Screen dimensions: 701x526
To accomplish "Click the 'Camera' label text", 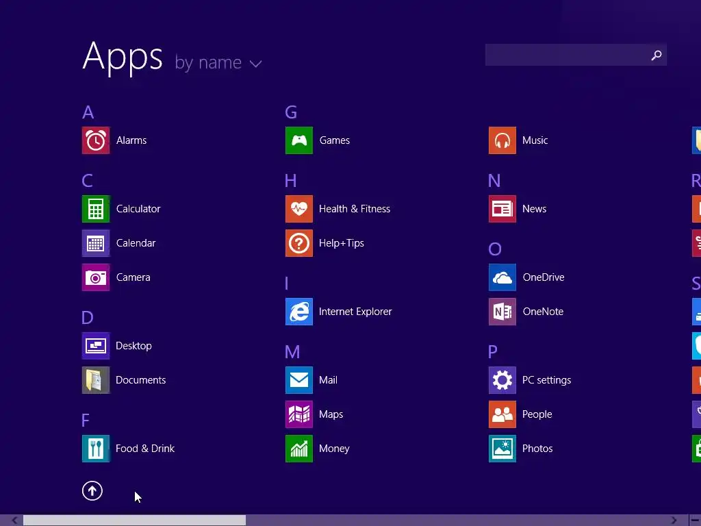I will [x=133, y=277].
